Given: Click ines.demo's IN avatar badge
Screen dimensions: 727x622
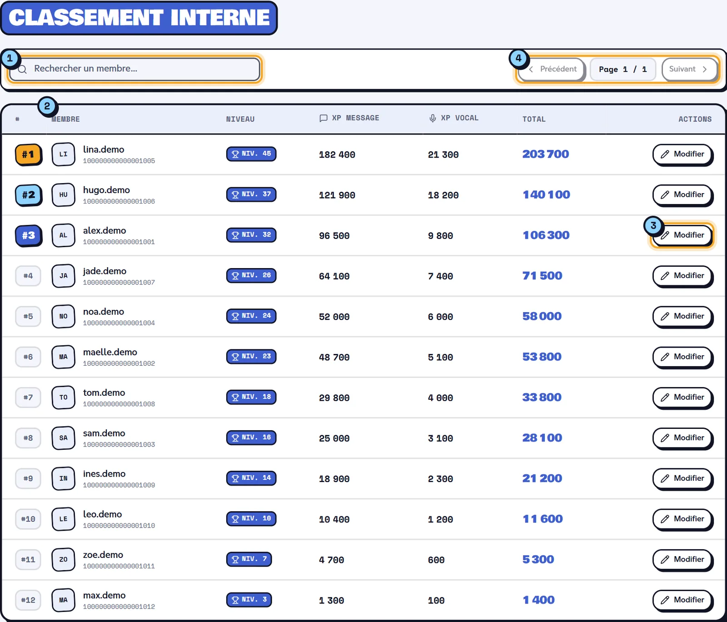Looking at the screenshot, I should tap(63, 478).
